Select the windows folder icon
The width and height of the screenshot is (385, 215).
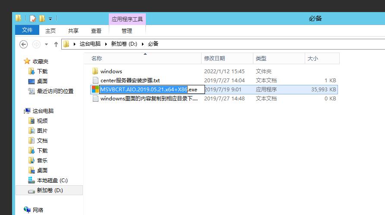pos(95,71)
